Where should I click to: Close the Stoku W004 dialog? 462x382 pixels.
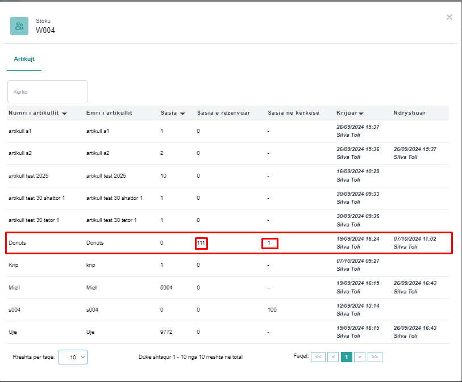pyautogui.click(x=449, y=17)
